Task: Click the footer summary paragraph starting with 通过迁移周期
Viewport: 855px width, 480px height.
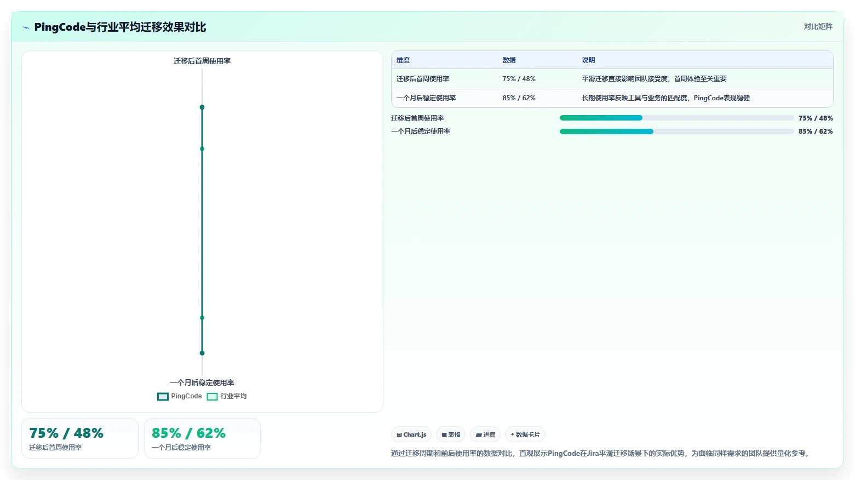Action: click(x=602, y=453)
